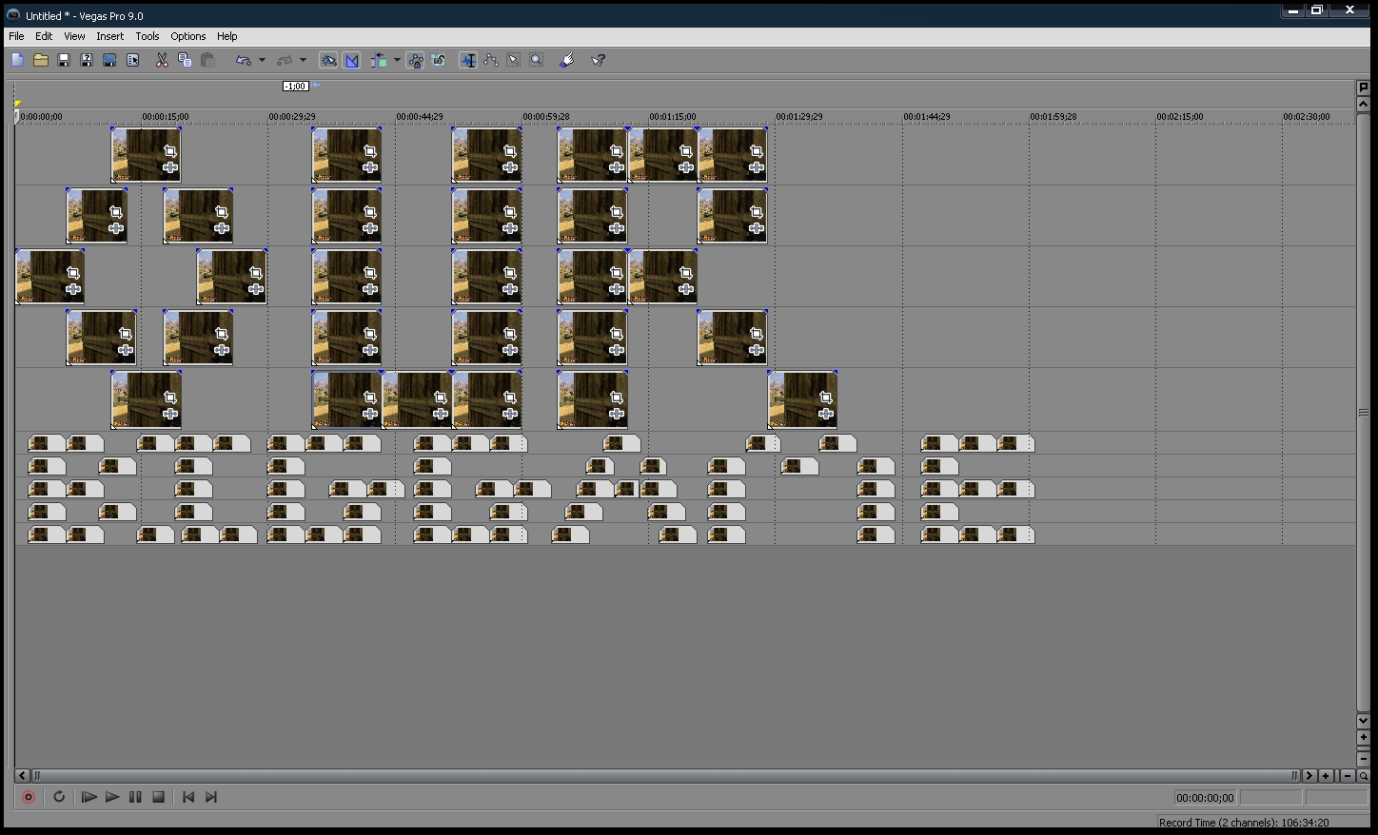Image resolution: width=1378 pixels, height=835 pixels.
Task: Stop playback
Action: 159,797
